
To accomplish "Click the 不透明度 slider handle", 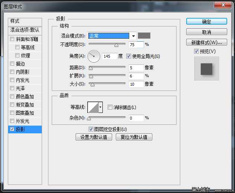I will [x=116, y=45].
